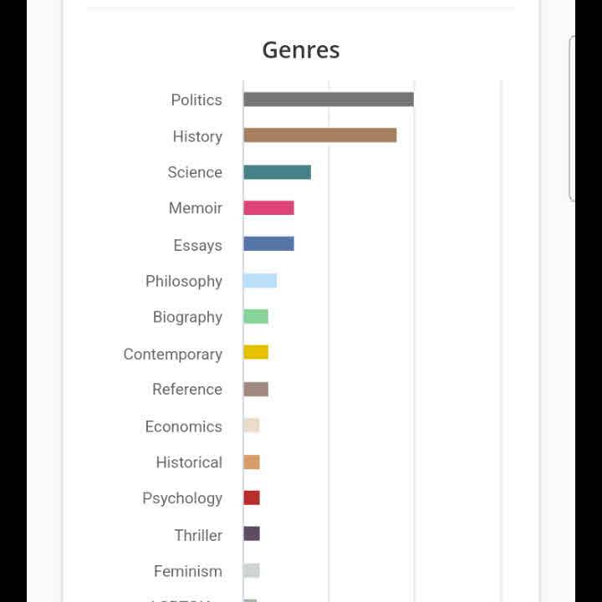Click the Genres chart title
The height and width of the screenshot is (602, 602).
pos(301,50)
